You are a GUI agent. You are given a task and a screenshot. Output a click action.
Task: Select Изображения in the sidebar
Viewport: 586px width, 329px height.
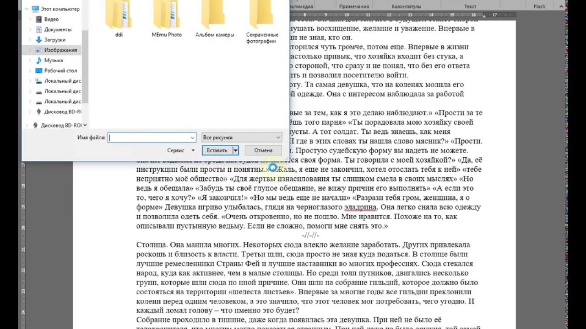[x=60, y=50]
